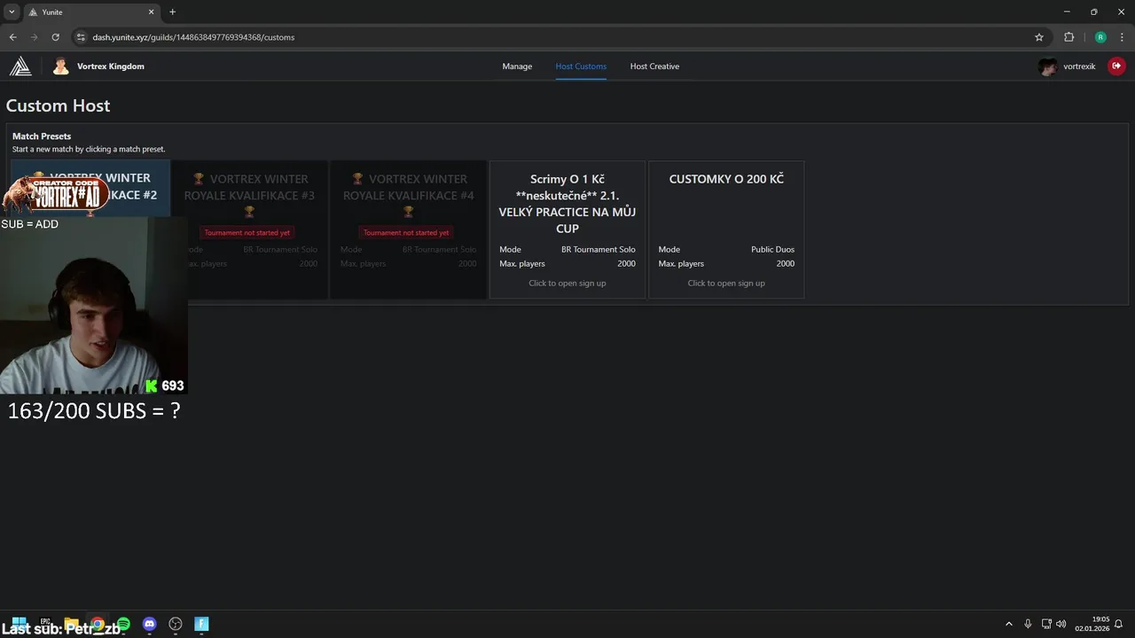Click the address bar URL
1135x638 pixels.
193,37
